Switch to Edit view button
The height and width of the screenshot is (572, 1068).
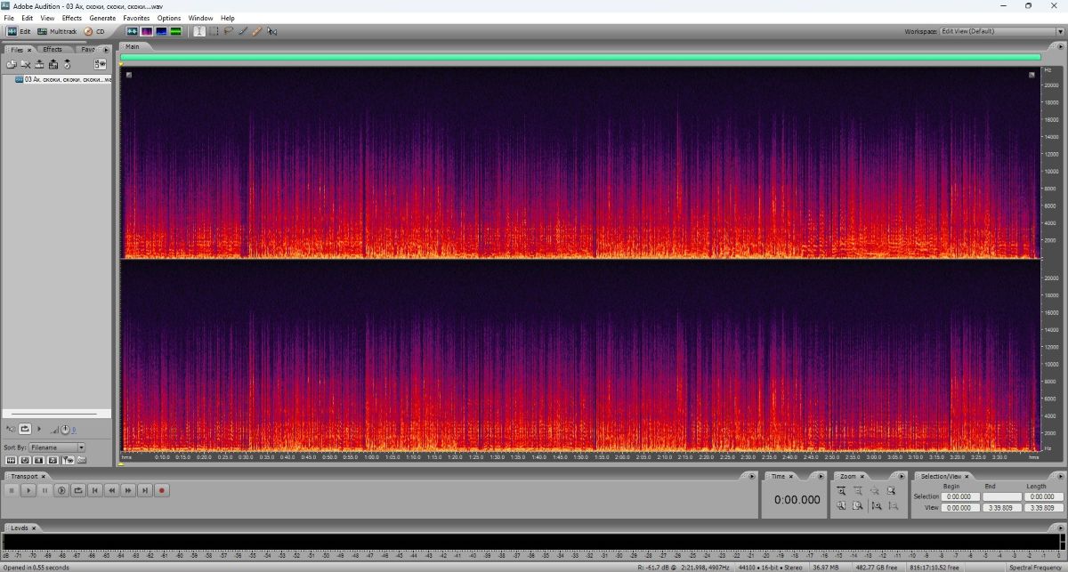click(x=19, y=31)
